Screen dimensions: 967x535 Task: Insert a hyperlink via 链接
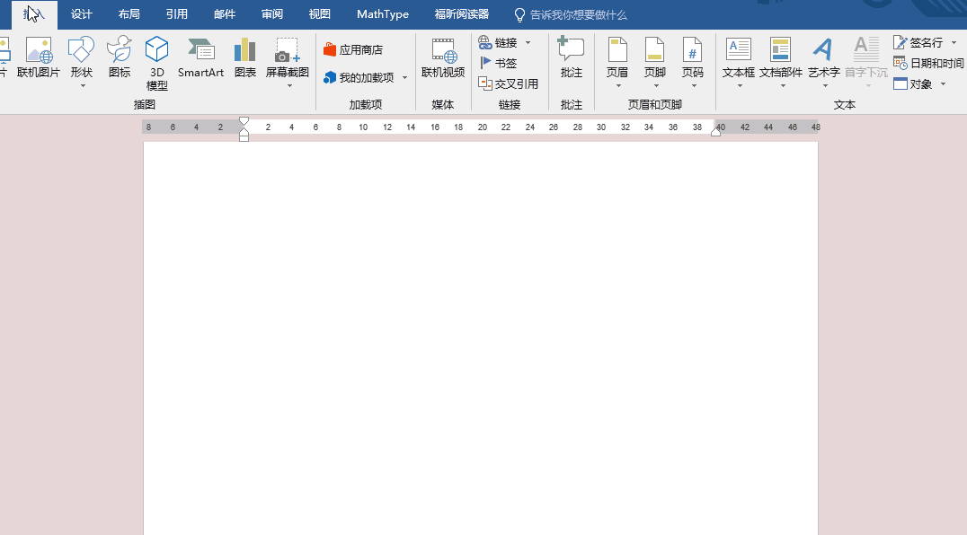tap(498, 42)
